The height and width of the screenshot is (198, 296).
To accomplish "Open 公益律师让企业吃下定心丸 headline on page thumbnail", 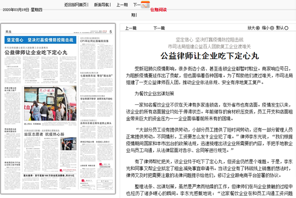I will 36,52.
